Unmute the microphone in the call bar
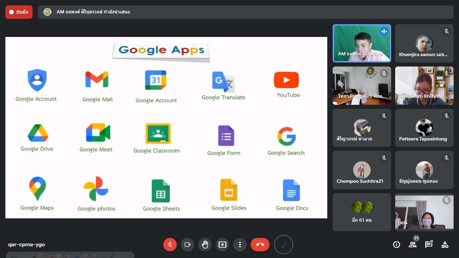The image size is (459, 258). pos(170,245)
